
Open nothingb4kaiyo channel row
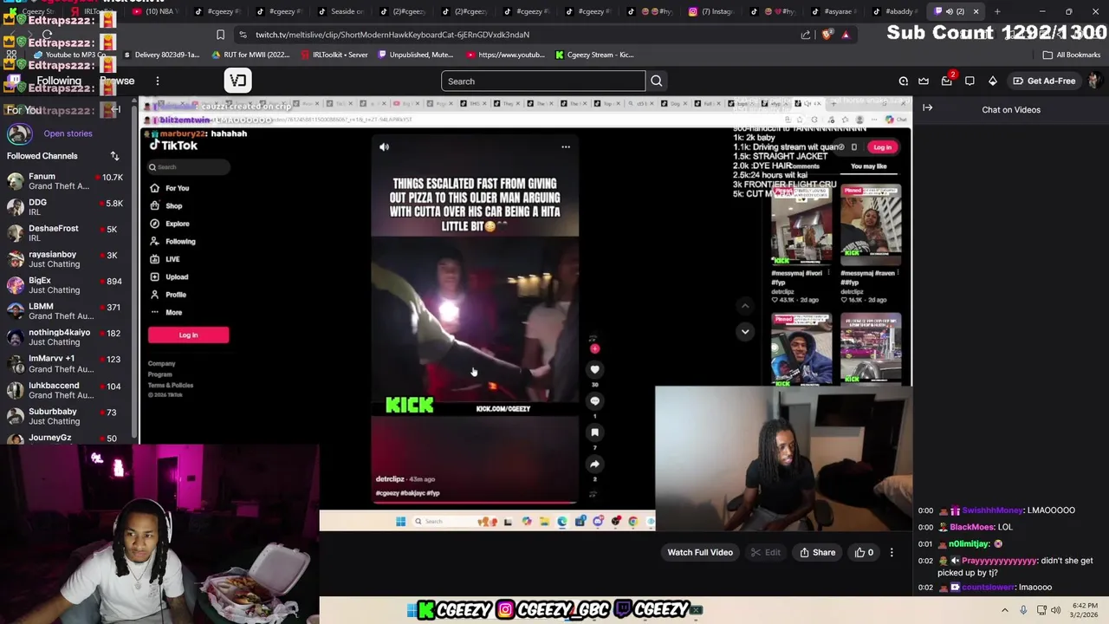68,337
